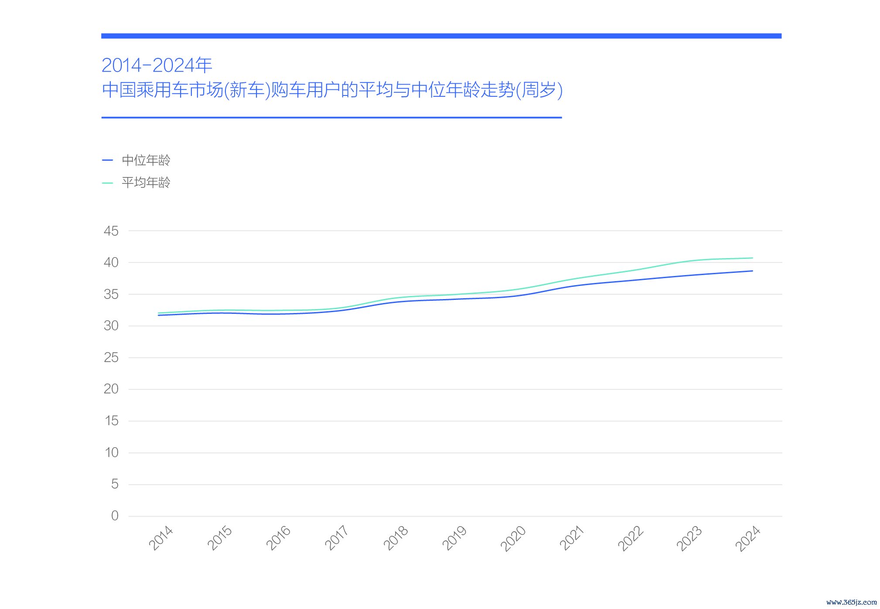Click the 45 y-axis value
Viewport: 880px width, 609px height.
click(111, 231)
